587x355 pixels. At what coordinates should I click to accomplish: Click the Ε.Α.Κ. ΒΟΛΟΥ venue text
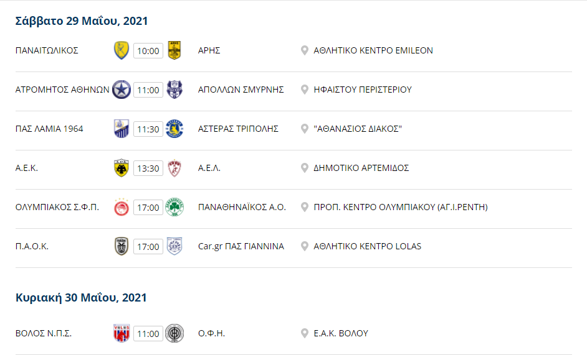click(x=341, y=333)
